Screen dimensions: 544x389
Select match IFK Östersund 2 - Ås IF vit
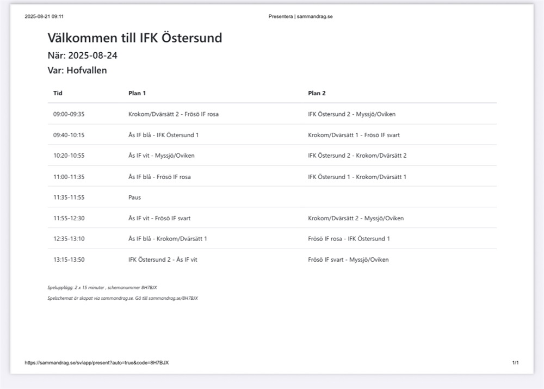[163, 260]
